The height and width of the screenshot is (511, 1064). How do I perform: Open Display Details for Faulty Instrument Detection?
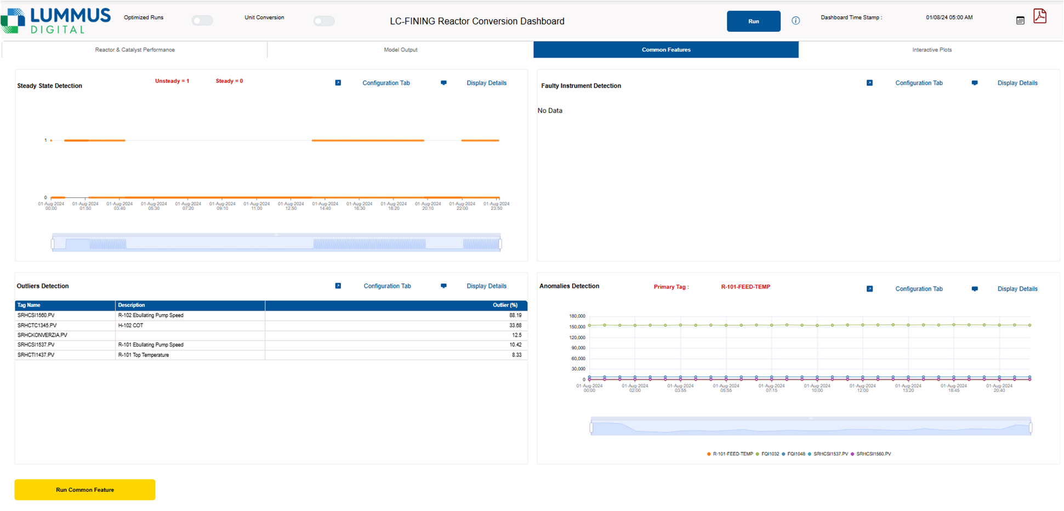click(1017, 83)
